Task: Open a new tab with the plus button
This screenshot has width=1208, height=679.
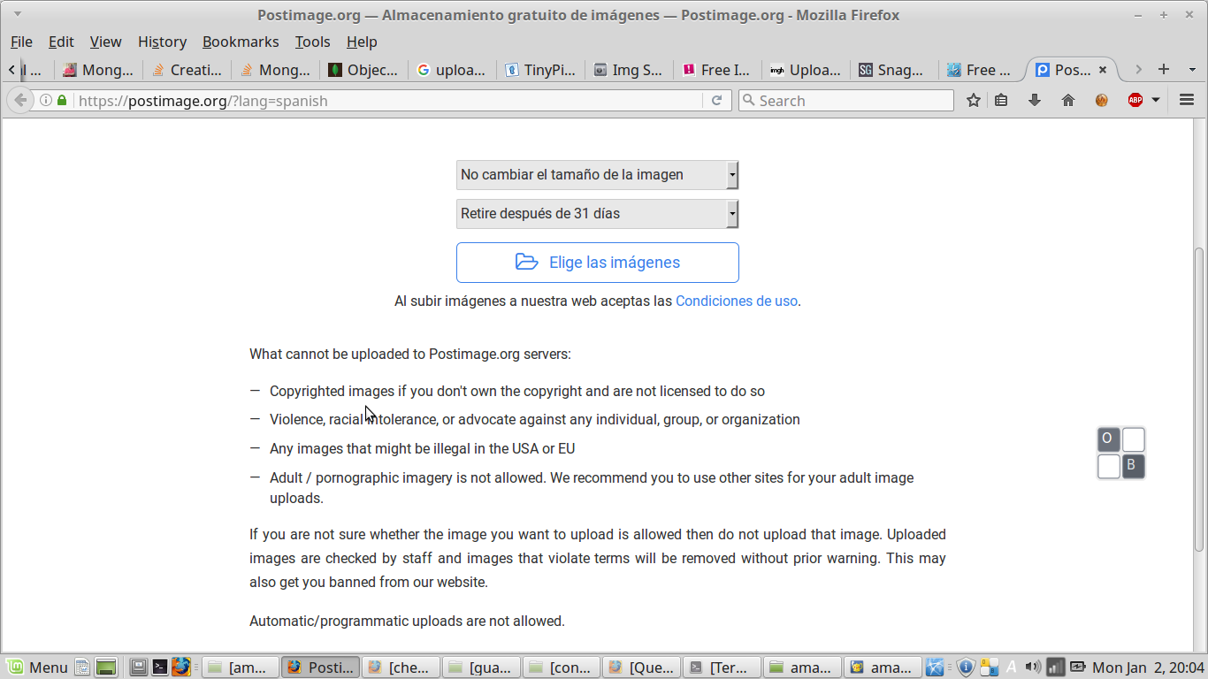Action: point(1164,69)
